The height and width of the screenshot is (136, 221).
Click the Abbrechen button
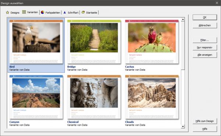[205, 25]
